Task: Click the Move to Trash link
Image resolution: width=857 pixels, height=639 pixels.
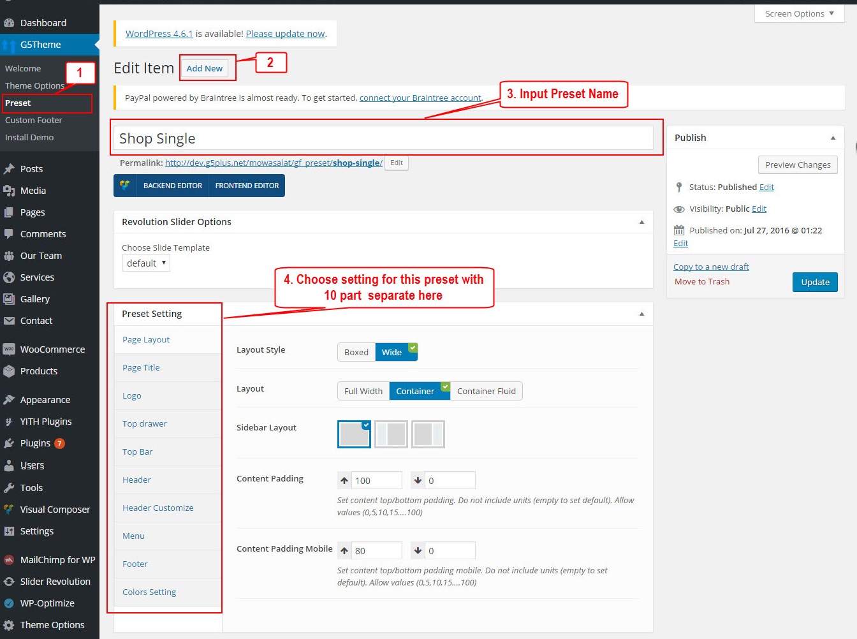Action: click(702, 282)
